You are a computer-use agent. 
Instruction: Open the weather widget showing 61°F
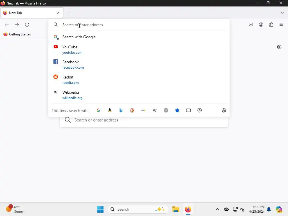[15, 209]
